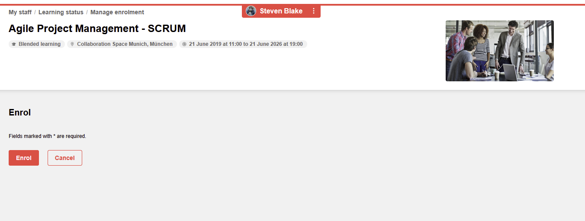
Task: Click the Steven Blake name label
Action: pos(281,11)
